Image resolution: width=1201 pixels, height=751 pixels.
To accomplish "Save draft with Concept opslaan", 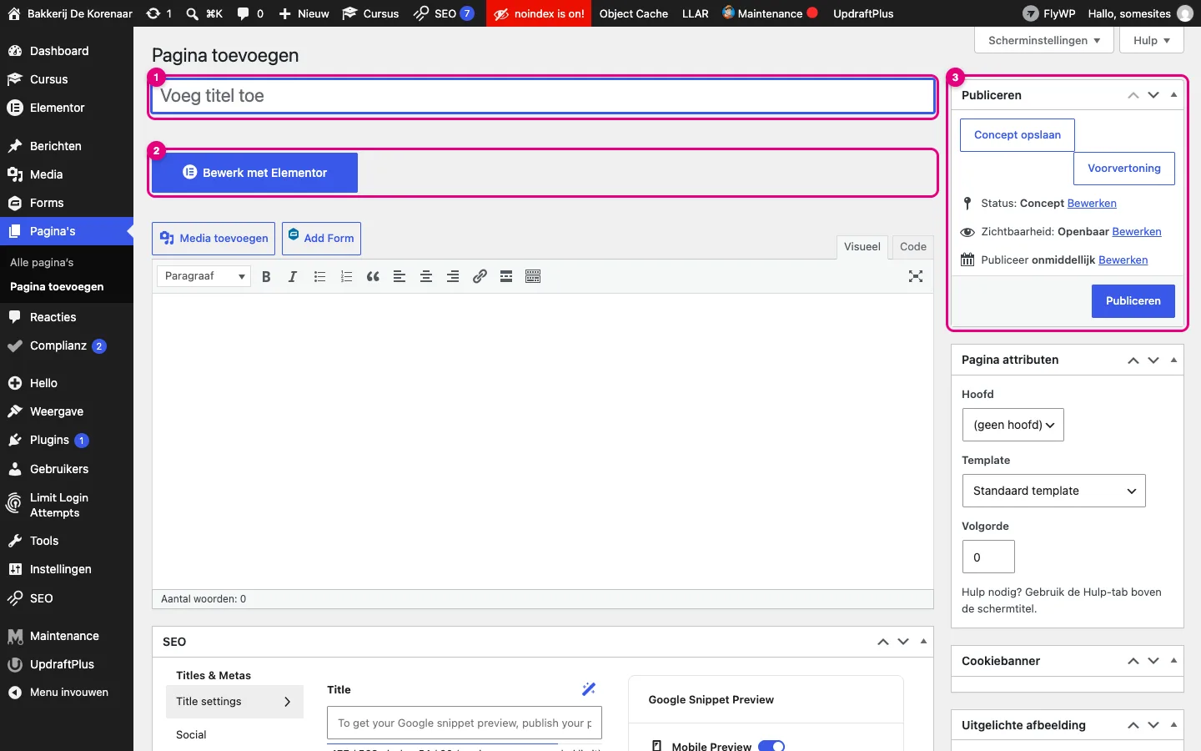I will point(1018,135).
